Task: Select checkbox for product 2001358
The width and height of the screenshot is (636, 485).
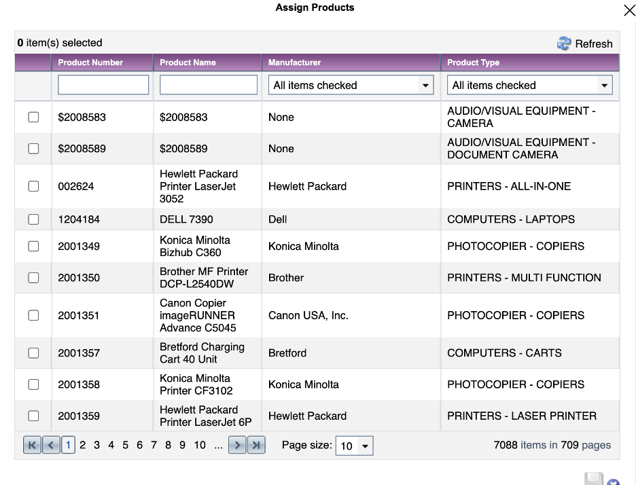Action: (x=34, y=384)
